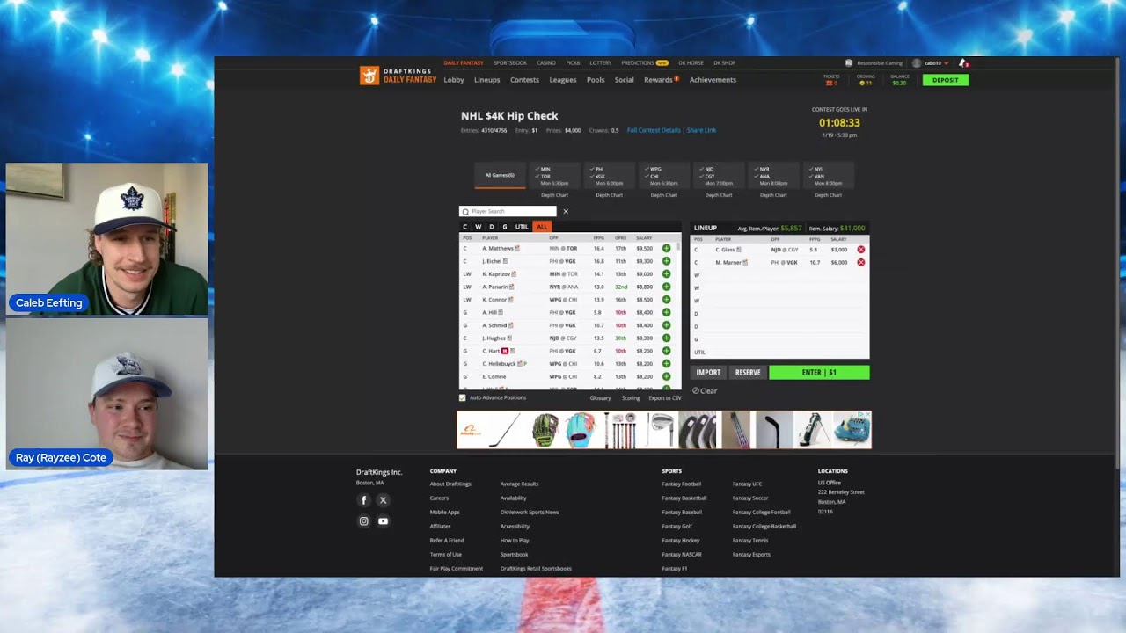The width and height of the screenshot is (1126, 633).
Task: Clear the current lineup
Action: point(705,391)
